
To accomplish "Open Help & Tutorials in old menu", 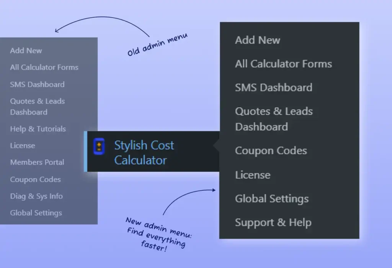I will (38, 129).
